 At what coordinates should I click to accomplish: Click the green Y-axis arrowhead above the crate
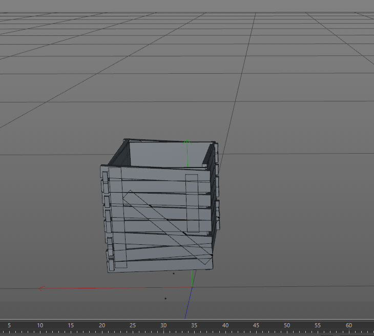click(x=188, y=141)
